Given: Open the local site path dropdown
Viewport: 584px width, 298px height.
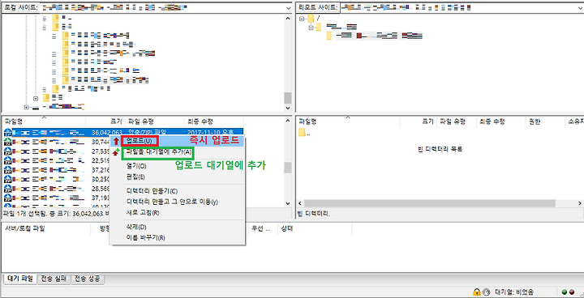Looking at the screenshot, I should click(289, 7).
